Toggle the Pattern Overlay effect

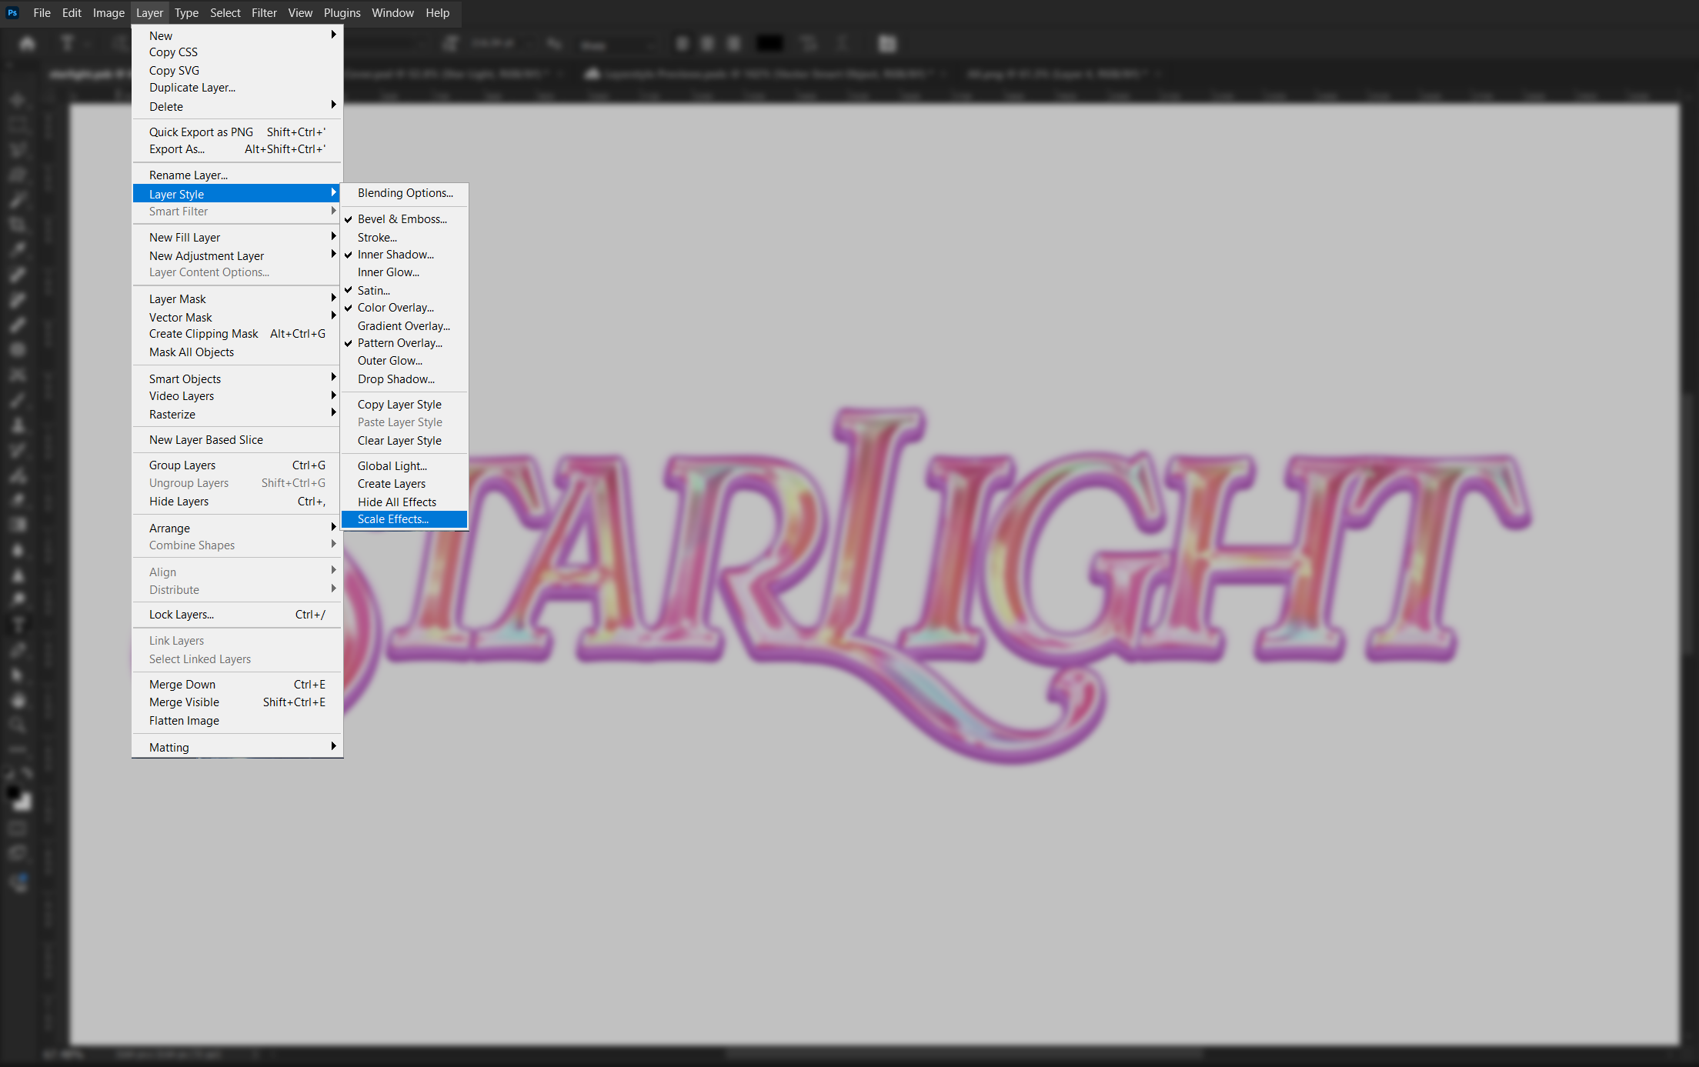(x=399, y=343)
